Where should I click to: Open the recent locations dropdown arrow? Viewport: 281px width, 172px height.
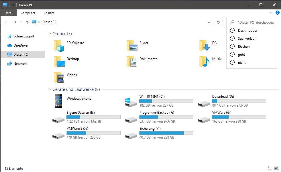21,22
